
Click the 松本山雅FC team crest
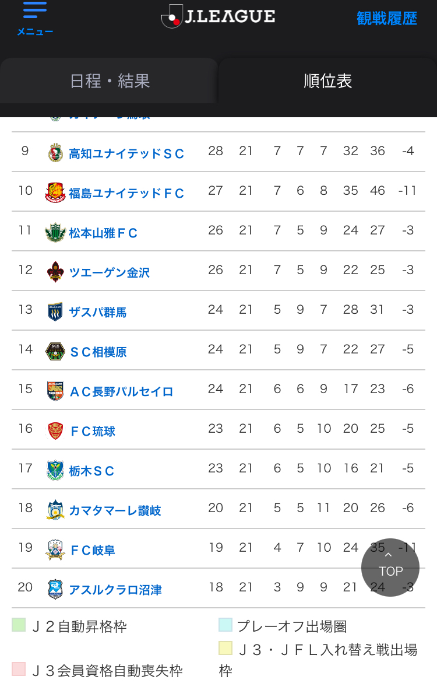click(x=55, y=232)
